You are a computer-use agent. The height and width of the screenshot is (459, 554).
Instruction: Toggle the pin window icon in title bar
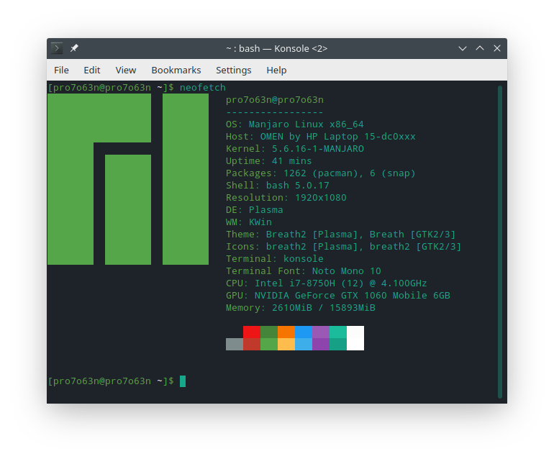pos(74,48)
